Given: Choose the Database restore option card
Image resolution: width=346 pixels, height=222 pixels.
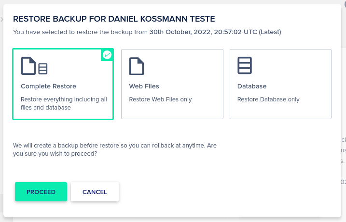Looking at the screenshot, I should point(280,84).
